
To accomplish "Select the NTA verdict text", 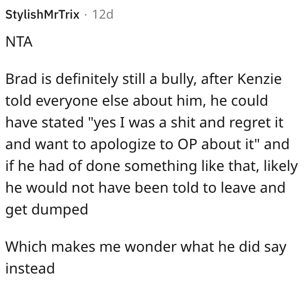I will pyautogui.click(x=19, y=42).
